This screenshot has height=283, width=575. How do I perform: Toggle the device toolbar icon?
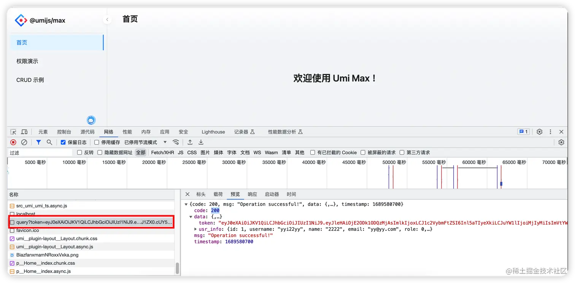tap(24, 132)
